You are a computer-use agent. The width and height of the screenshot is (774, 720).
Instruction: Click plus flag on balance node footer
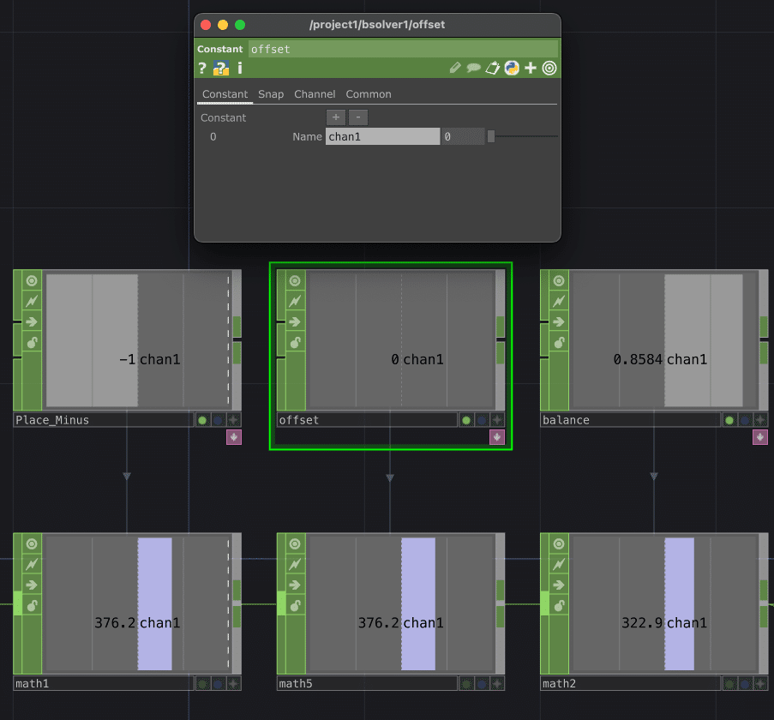(x=760, y=421)
